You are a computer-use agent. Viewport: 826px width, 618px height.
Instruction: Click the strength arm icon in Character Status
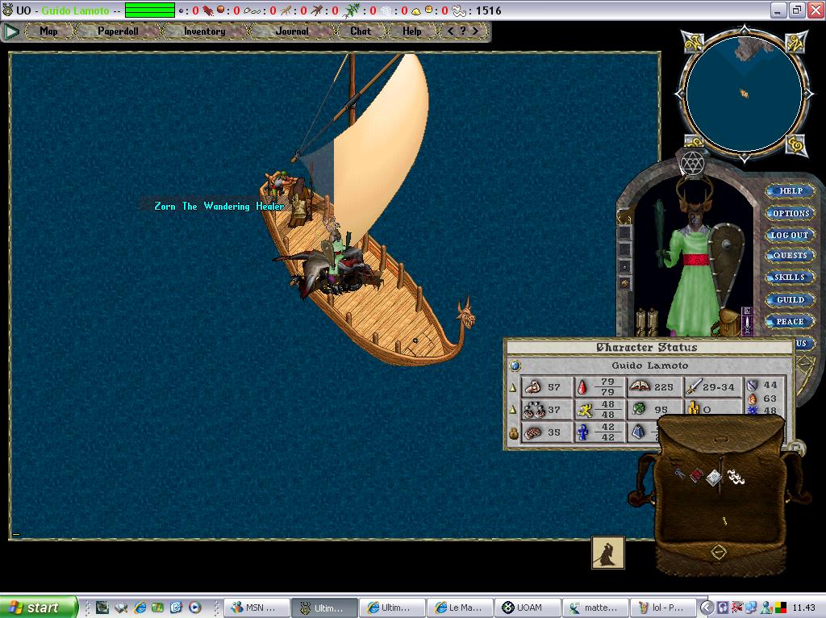(532, 387)
